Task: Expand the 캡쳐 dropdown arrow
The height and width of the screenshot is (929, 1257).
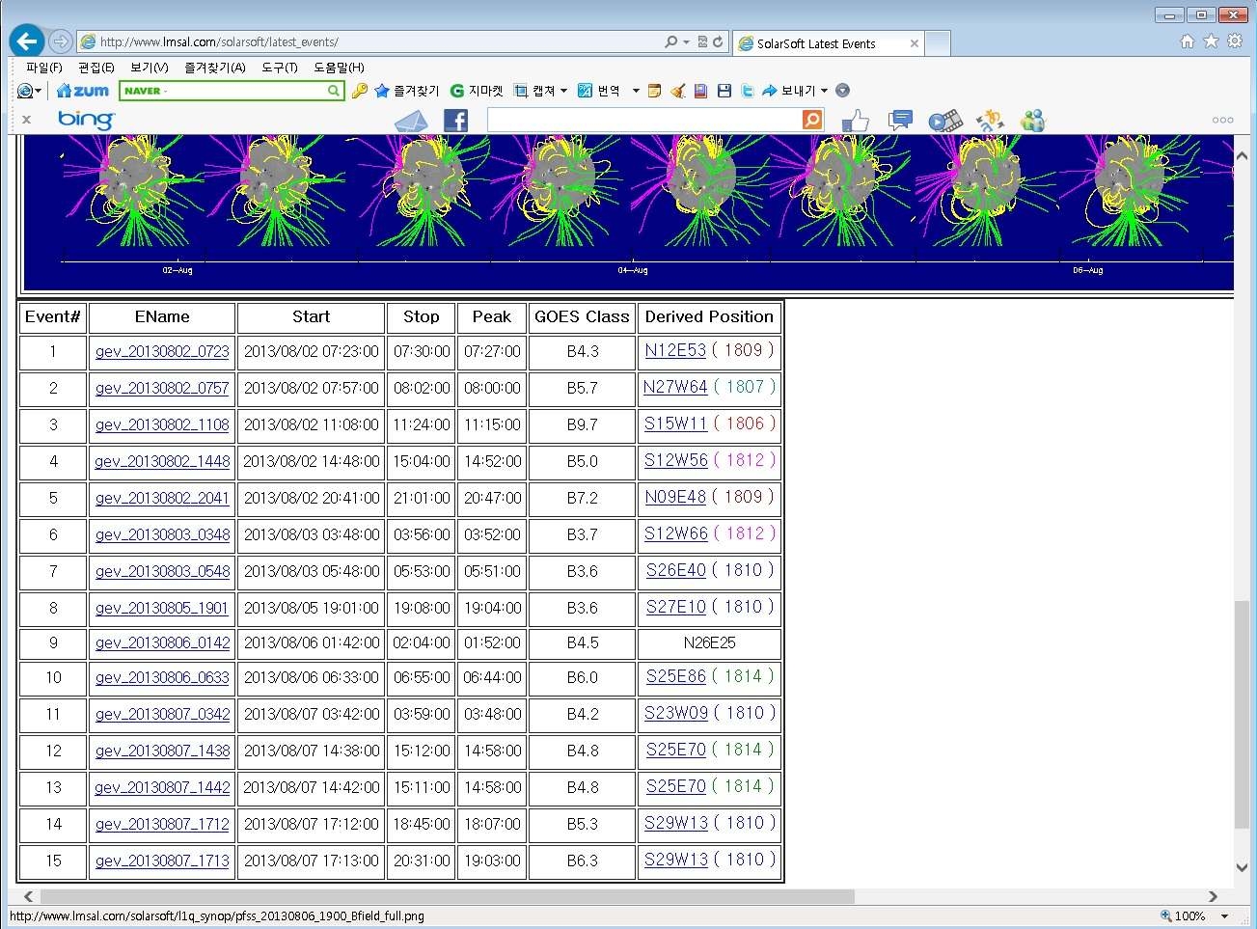Action: (x=563, y=91)
